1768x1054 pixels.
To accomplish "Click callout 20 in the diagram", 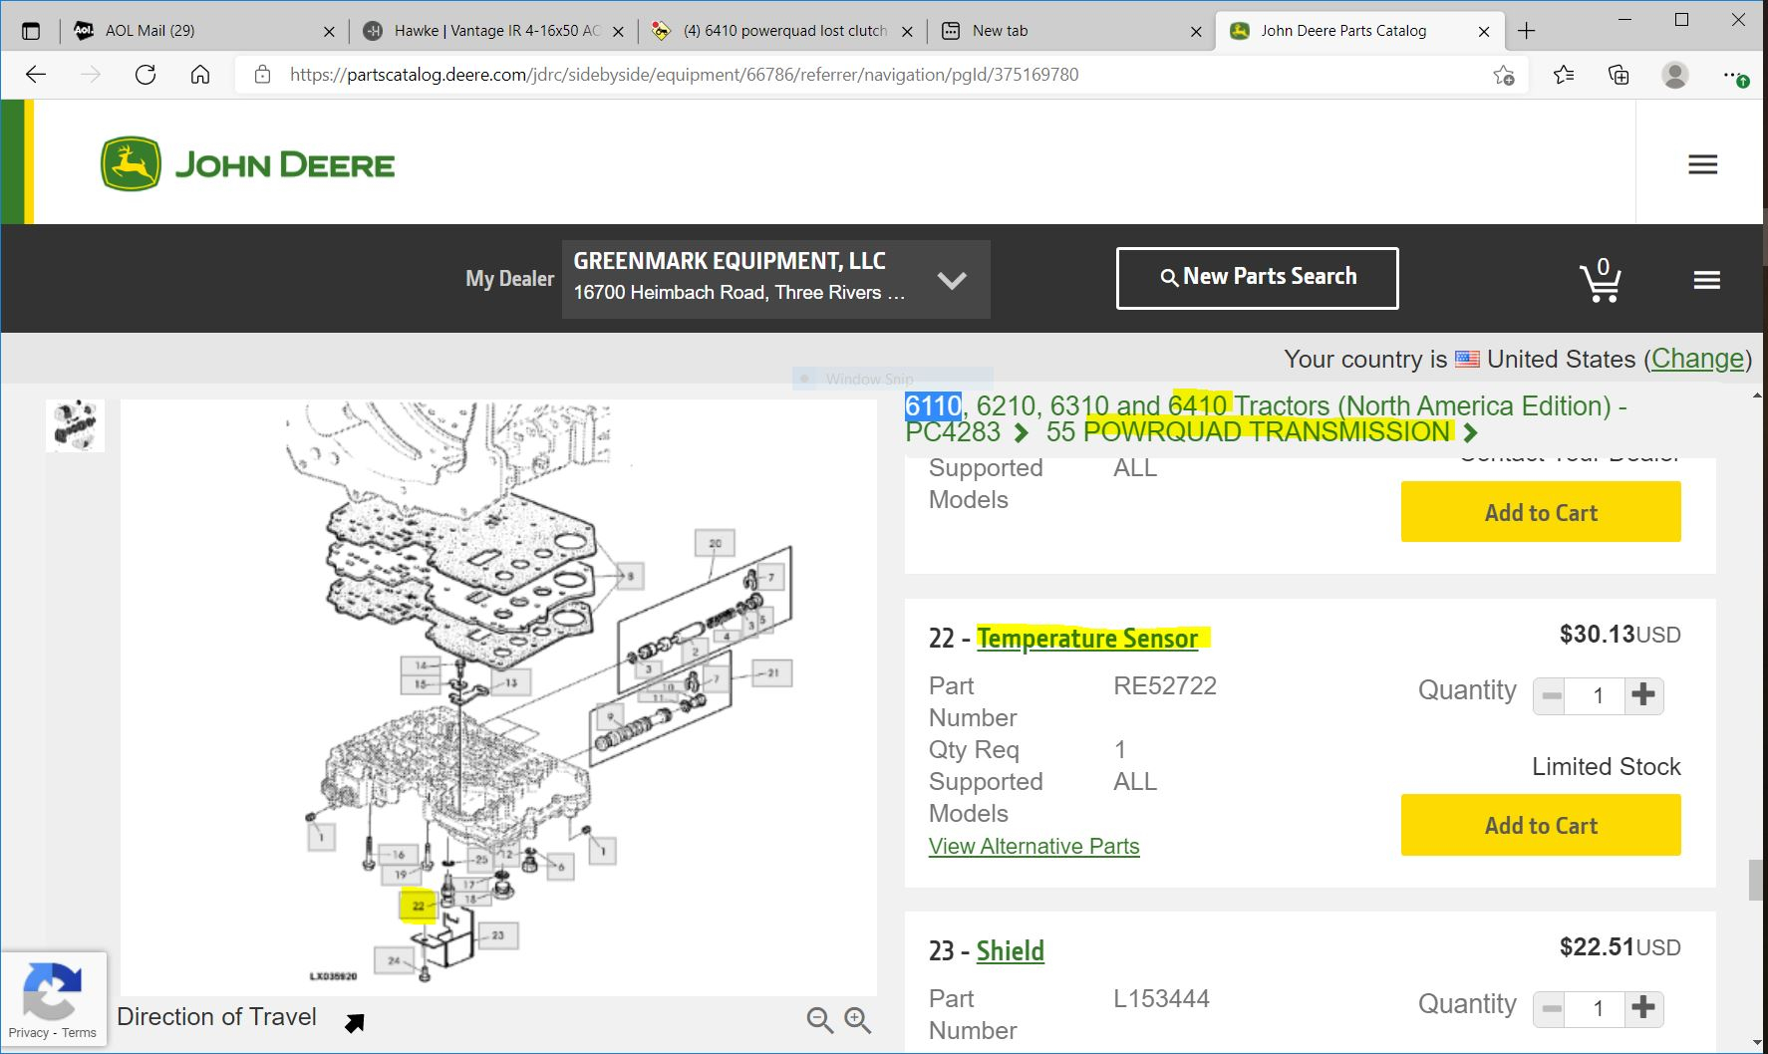I will pos(715,544).
